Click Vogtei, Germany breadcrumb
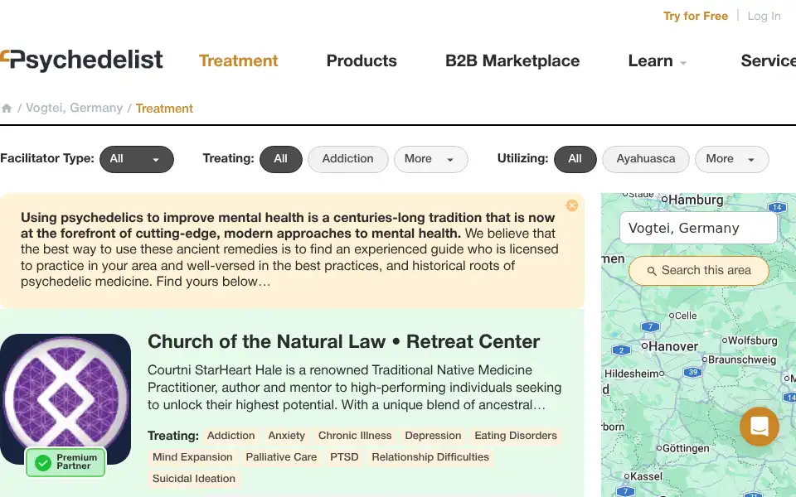796x497 pixels. click(x=74, y=108)
